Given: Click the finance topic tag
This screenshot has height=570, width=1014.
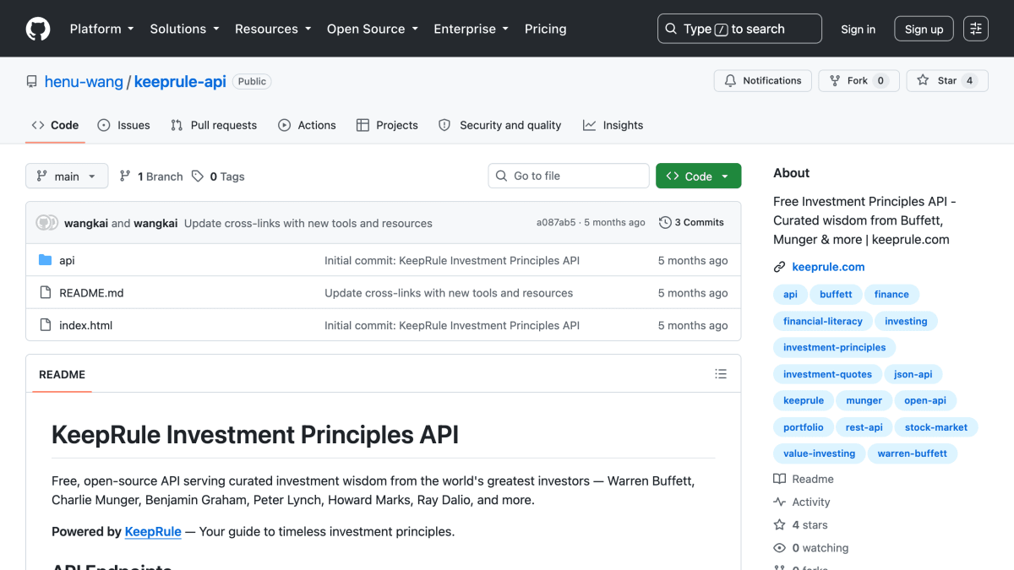Looking at the screenshot, I should click(x=891, y=295).
